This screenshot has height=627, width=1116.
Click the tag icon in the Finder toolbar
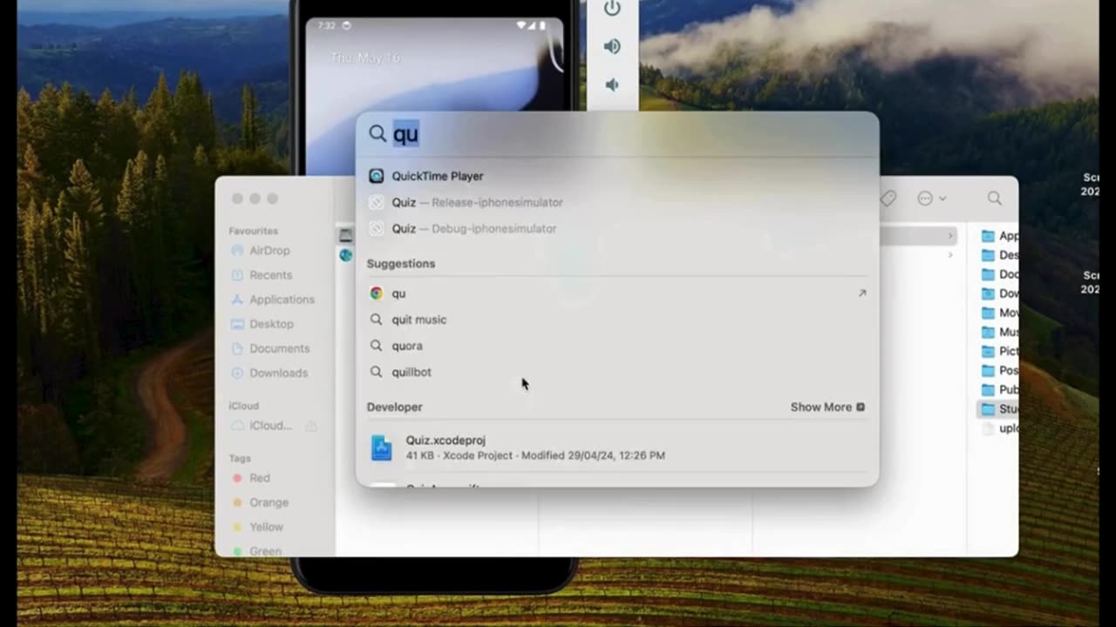(888, 199)
